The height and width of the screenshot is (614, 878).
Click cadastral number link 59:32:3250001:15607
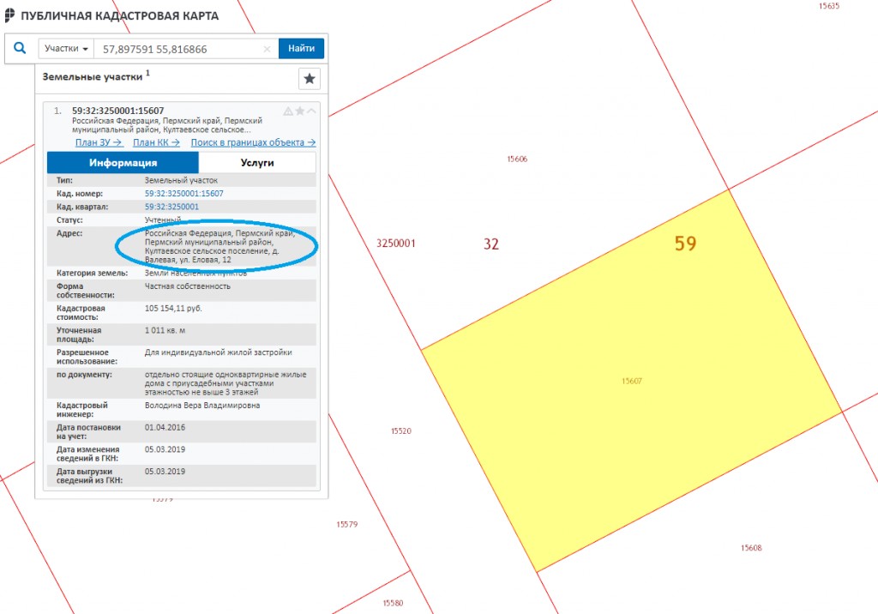[183, 193]
